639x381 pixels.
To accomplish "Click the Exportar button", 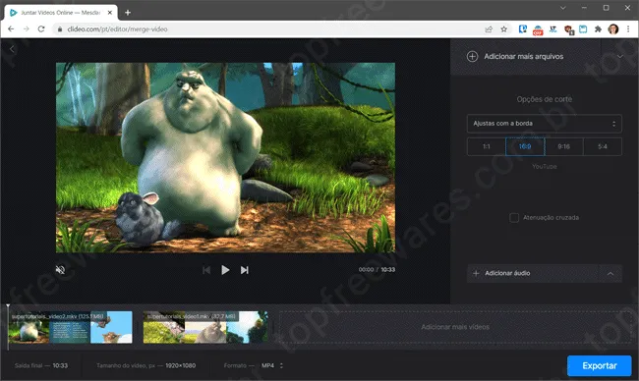I will [599, 365].
